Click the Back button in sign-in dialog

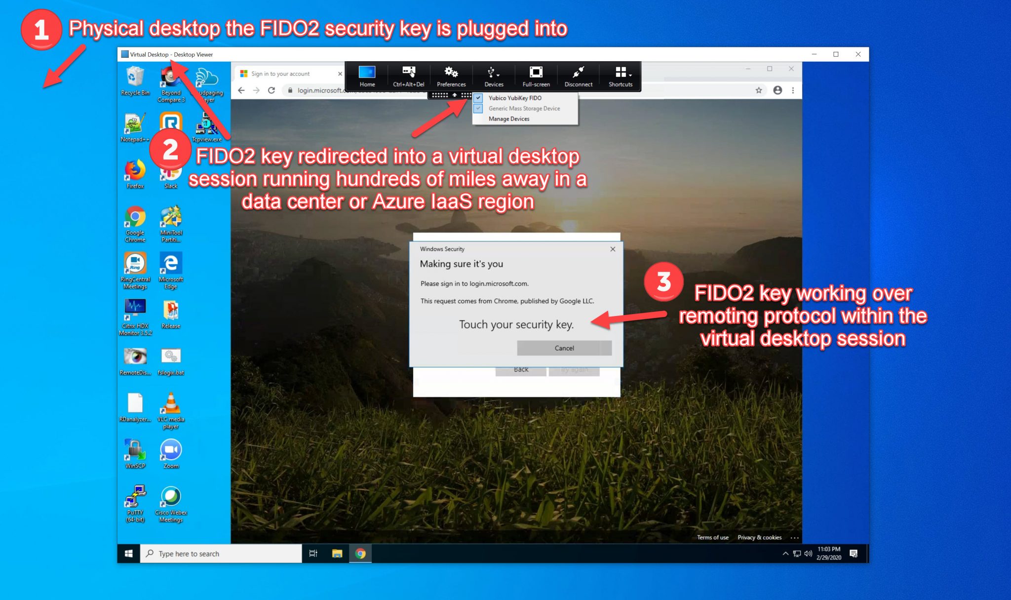pos(521,369)
